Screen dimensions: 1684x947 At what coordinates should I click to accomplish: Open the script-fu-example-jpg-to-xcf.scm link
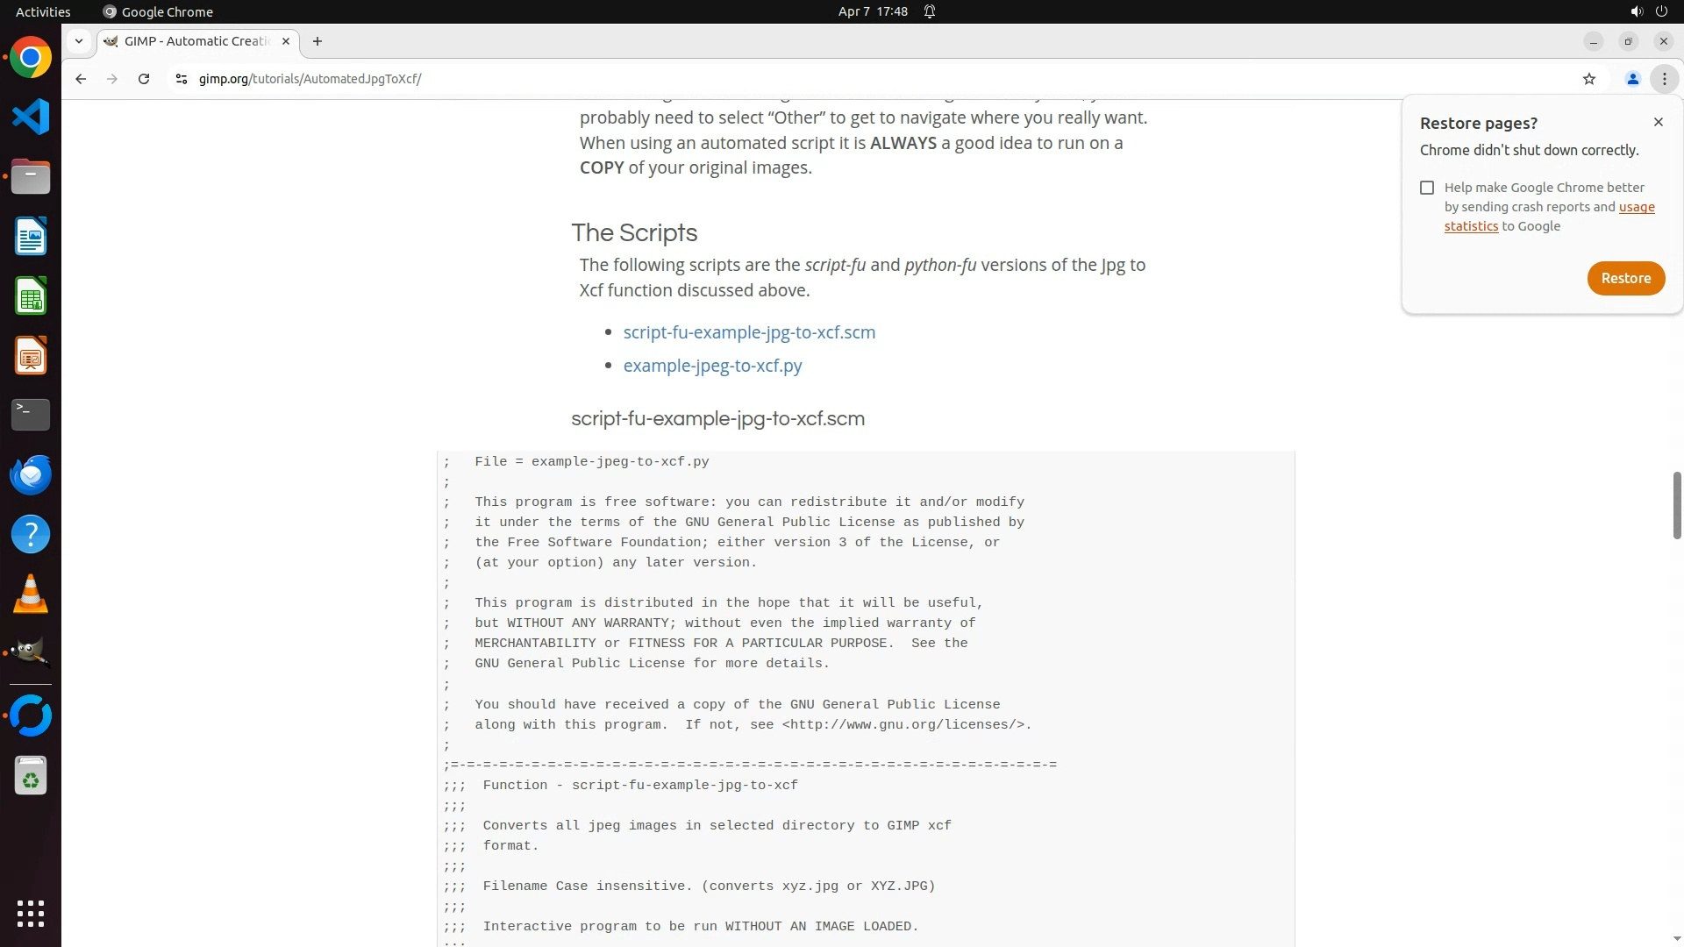click(749, 332)
